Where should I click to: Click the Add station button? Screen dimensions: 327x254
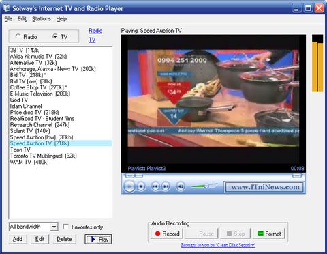tap(18, 239)
